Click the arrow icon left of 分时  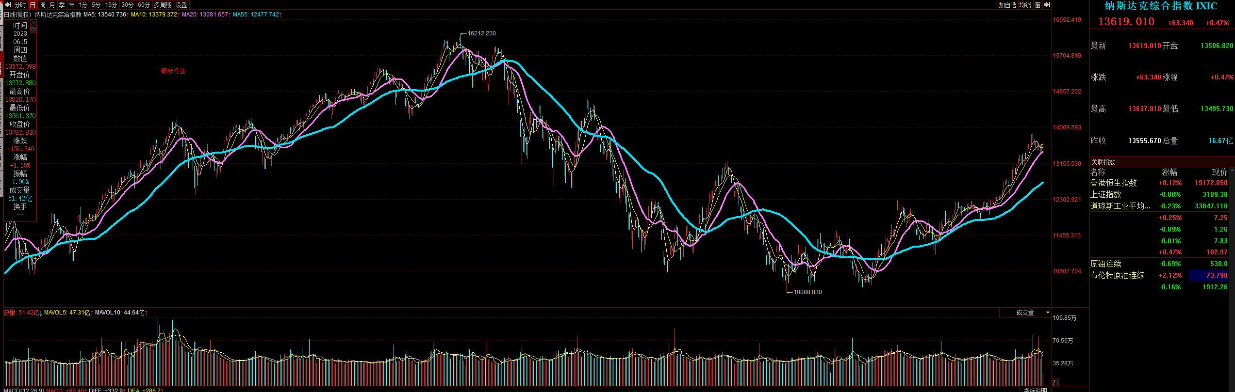[8, 5]
